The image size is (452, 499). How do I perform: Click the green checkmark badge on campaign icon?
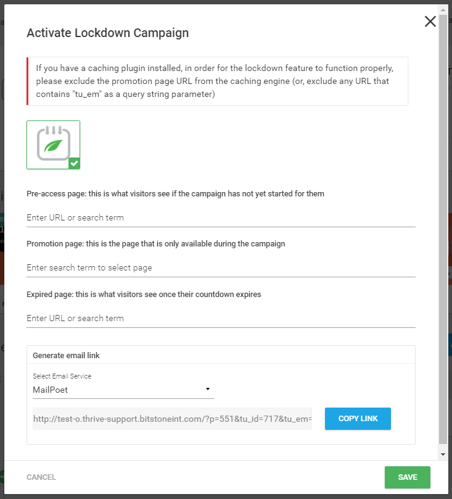pos(75,163)
